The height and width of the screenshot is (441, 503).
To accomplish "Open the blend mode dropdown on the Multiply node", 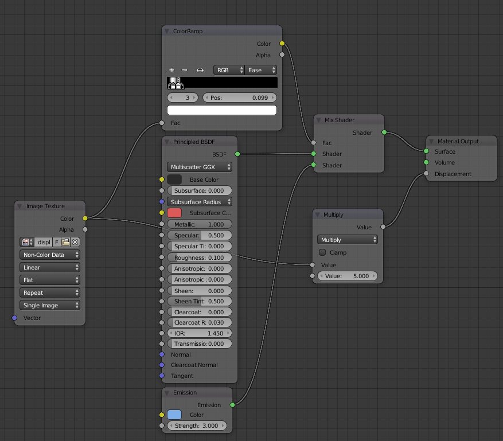I will pyautogui.click(x=347, y=239).
